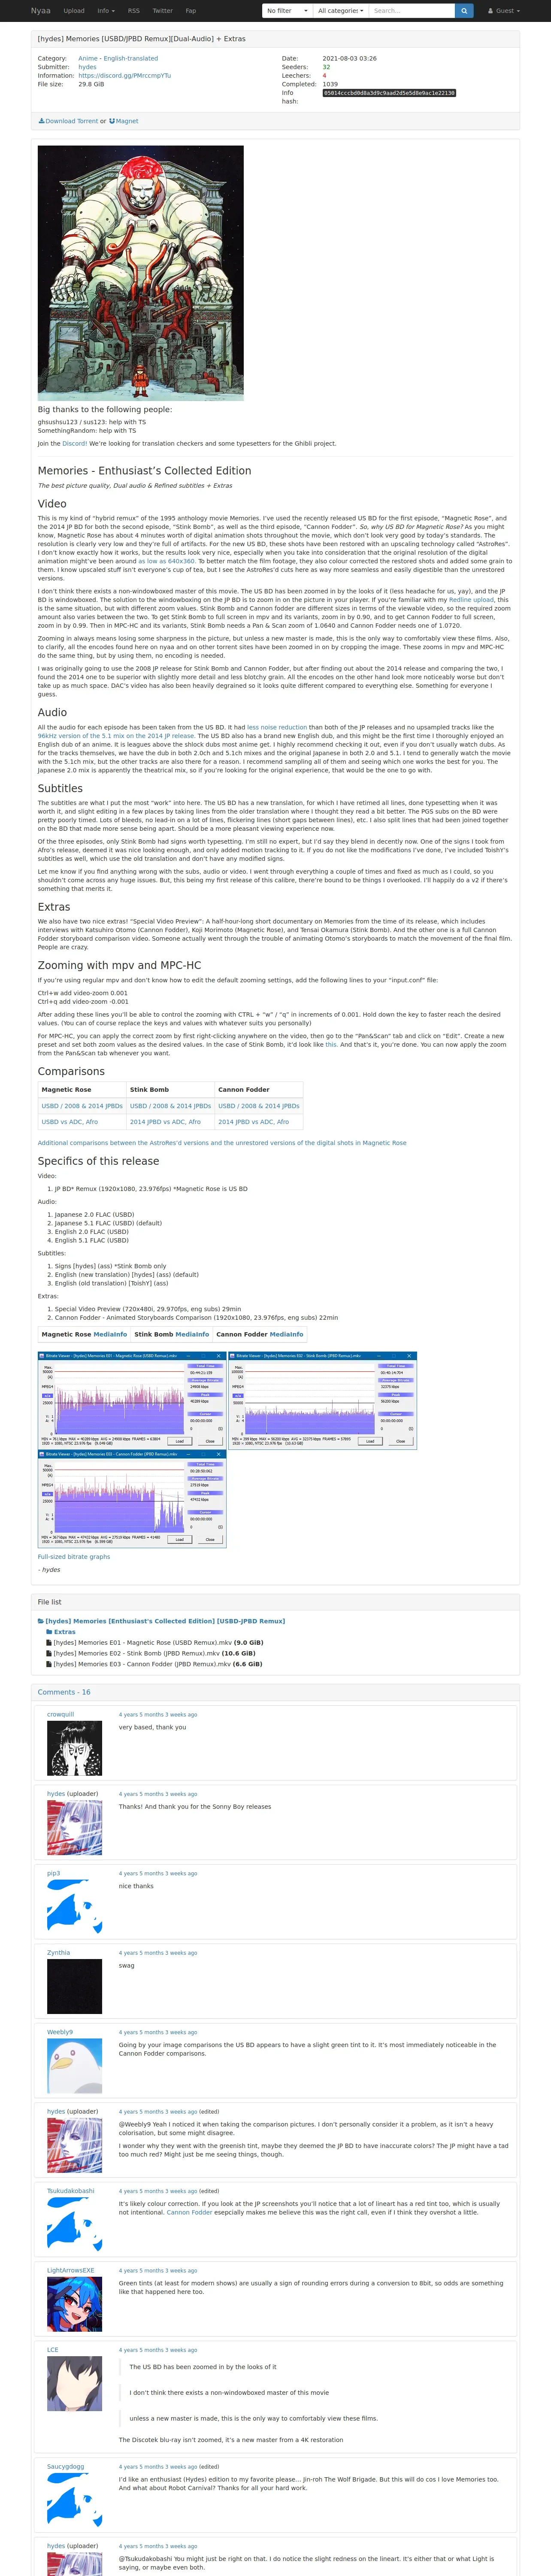Click LightArrowsEXE's avatar image
The width and height of the screenshot is (551, 2576).
(74, 2304)
